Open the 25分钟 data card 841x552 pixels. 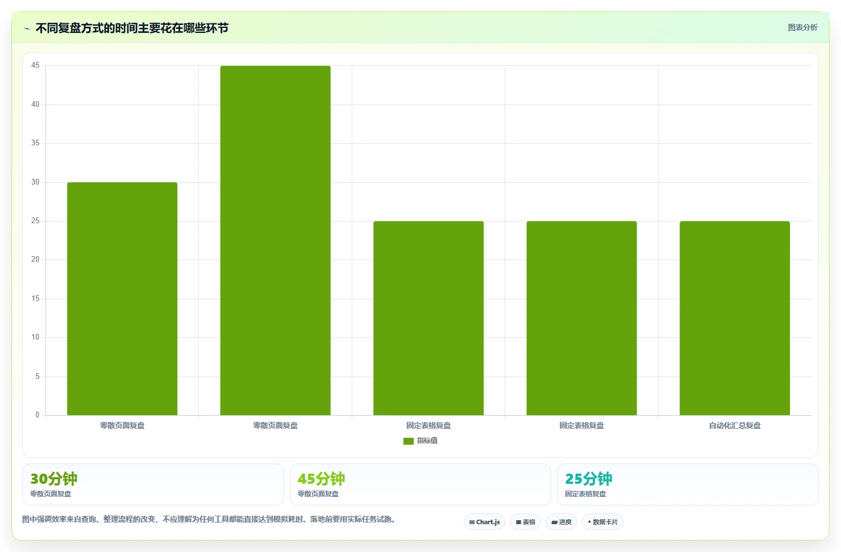[688, 484]
